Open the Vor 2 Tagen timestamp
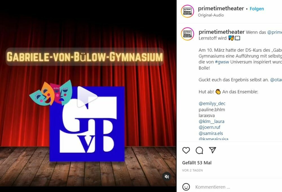 click(192, 170)
